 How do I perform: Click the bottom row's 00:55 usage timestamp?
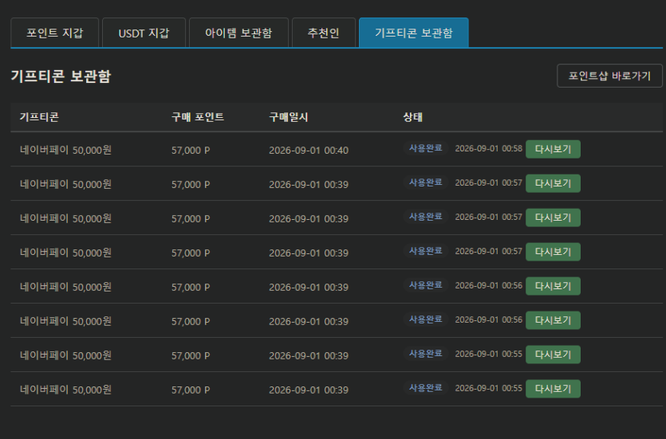(488, 388)
